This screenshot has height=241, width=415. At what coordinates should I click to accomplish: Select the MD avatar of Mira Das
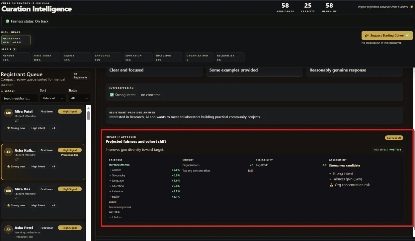(x=8, y=191)
